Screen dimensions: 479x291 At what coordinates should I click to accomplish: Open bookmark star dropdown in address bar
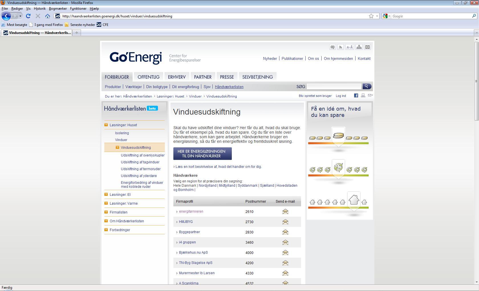click(377, 16)
